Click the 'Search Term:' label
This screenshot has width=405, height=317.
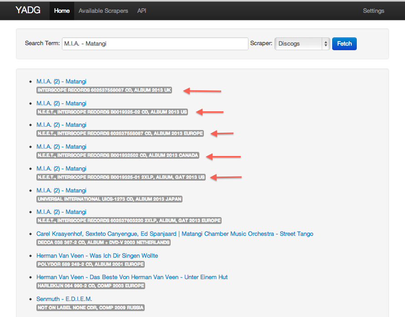42,43
